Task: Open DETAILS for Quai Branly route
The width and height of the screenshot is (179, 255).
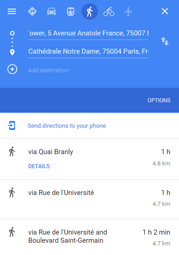Action: coord(39,166)
